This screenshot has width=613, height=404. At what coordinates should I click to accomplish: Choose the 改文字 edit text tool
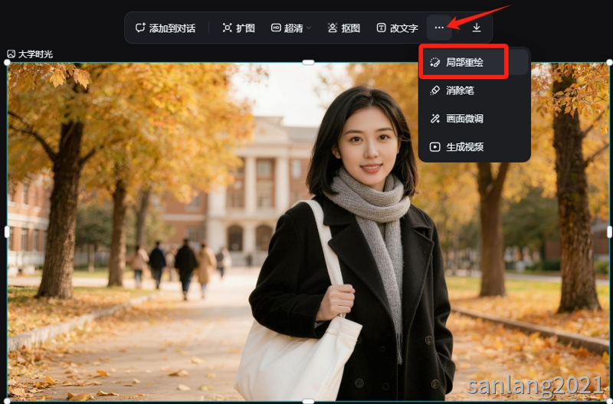(x=398, y=28)
